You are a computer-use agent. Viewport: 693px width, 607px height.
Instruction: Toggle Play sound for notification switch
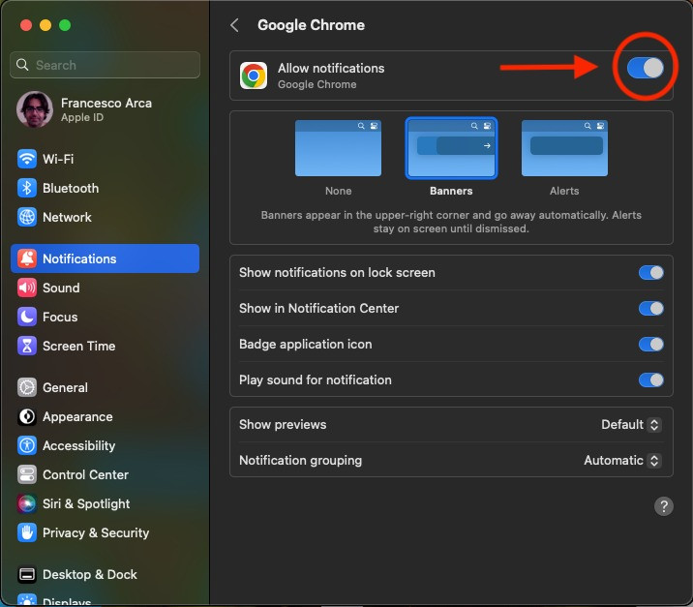click(650, 380)
